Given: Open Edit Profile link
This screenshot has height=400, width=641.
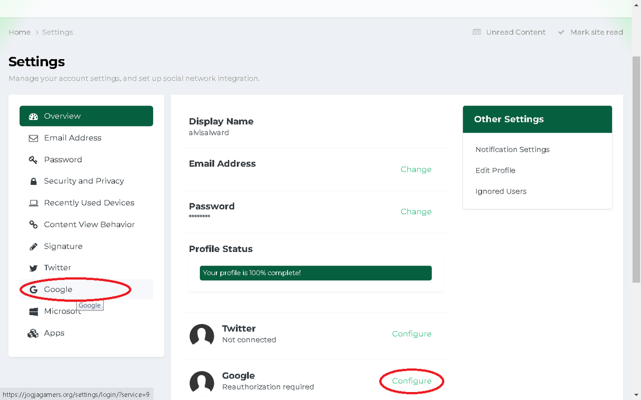Looking at the screenshot, I should click(x=495, y=170).
